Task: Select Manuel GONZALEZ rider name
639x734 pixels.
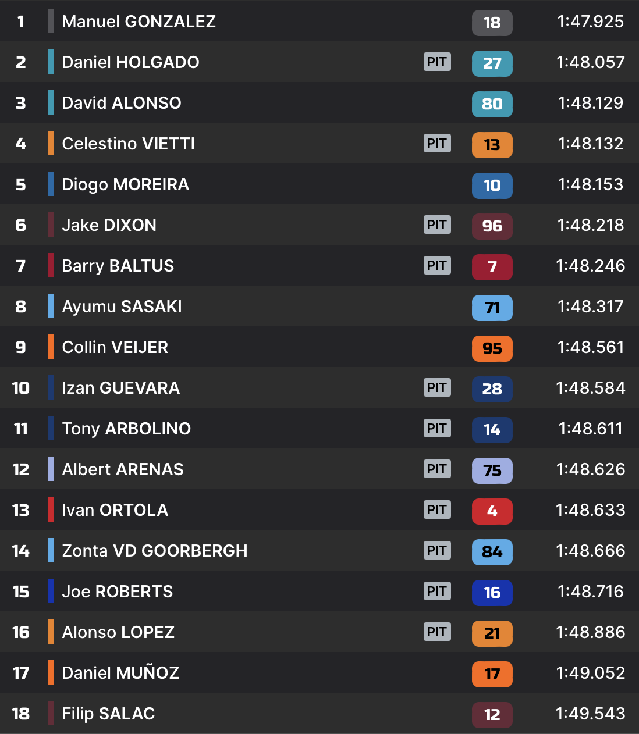Action: 139,22
